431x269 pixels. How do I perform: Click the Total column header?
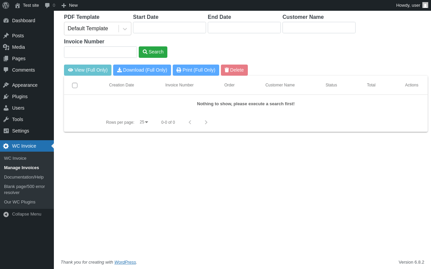(371, 85)
